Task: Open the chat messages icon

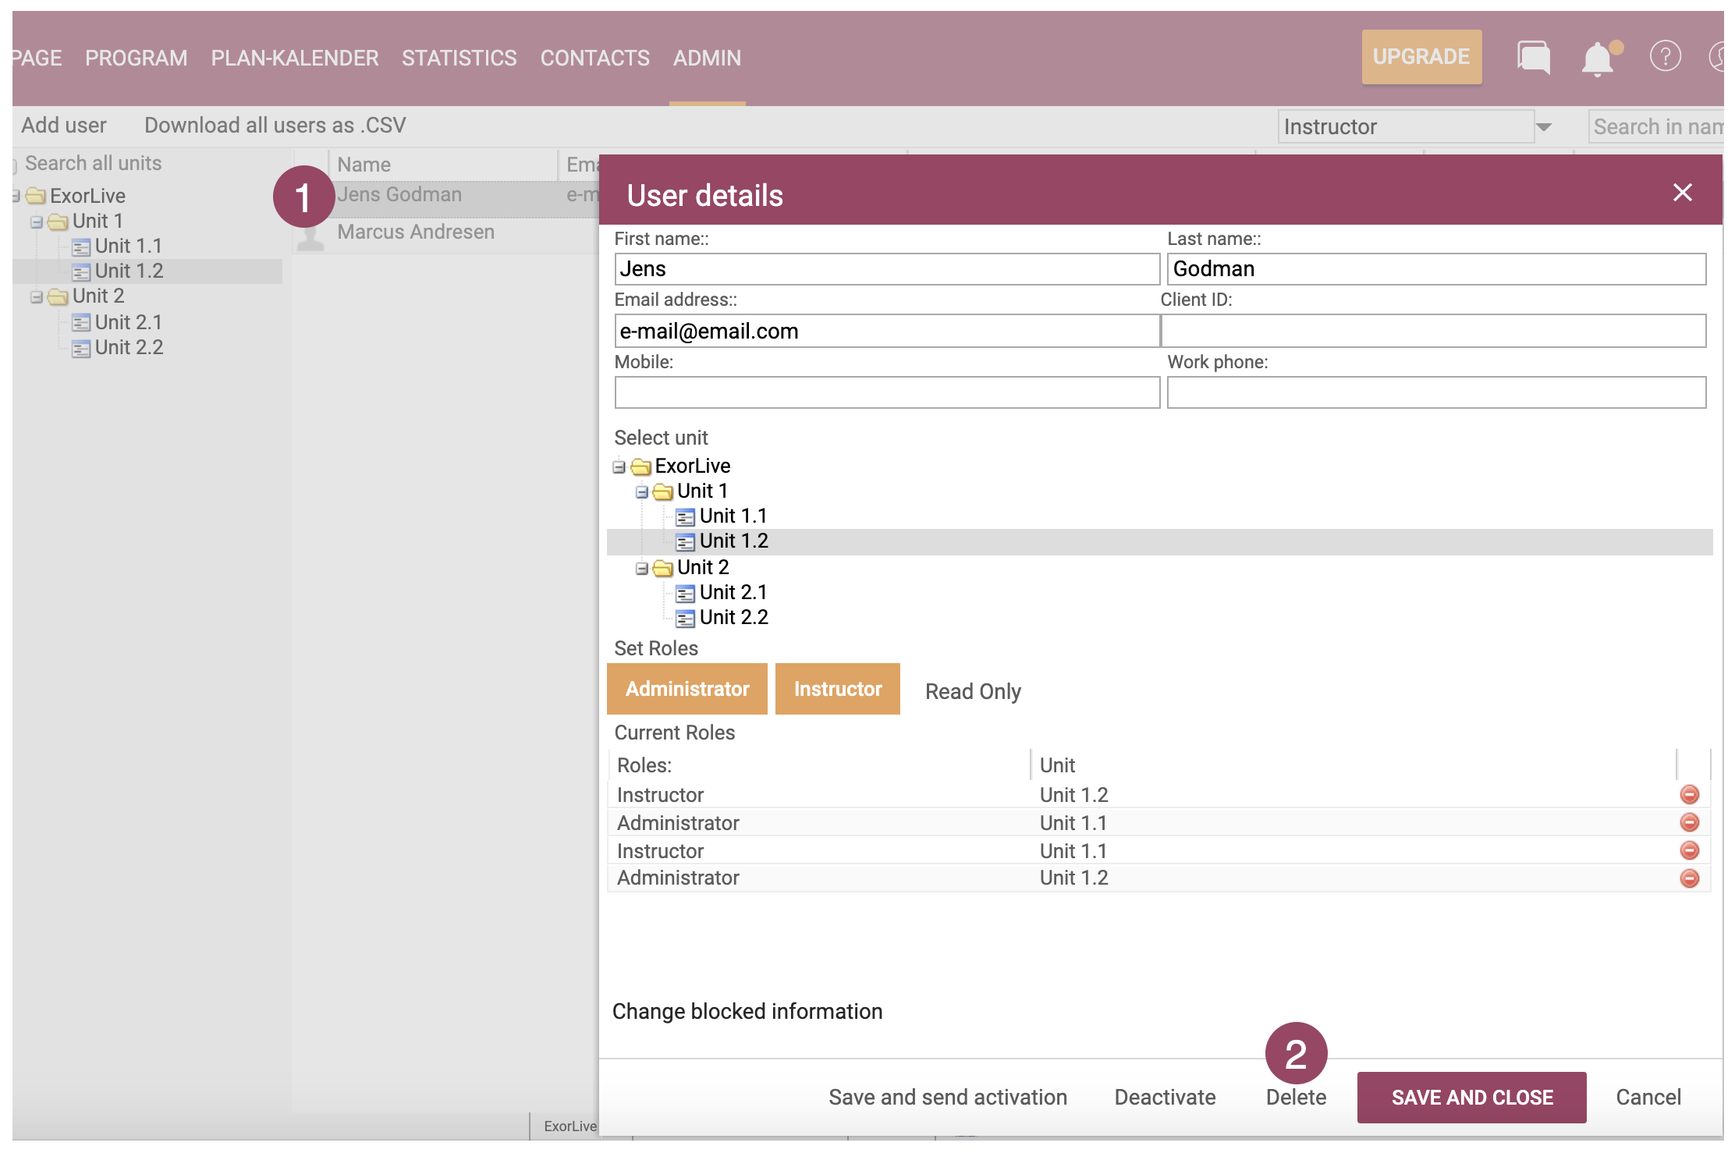Action: tap(1533, 58)
